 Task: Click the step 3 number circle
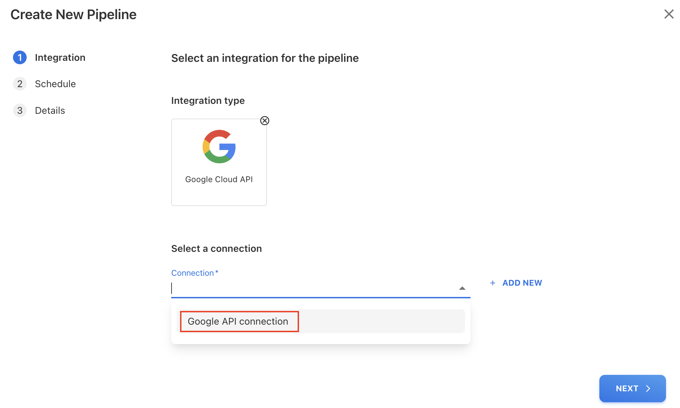(x=20, y=110)
